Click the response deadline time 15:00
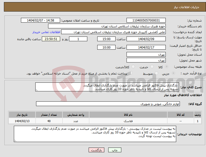Screen dimensions: 206x157 click(x=106, y=39)
